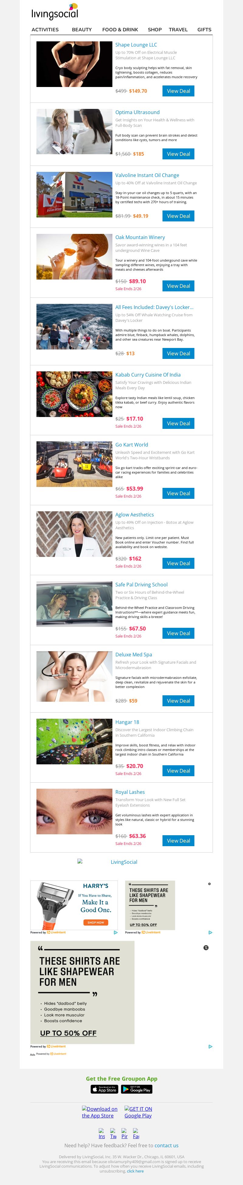This screenshot has width=243, height=1185.
Task: Click the App Store download badge
Action: pyautogui.click(x=105, y=1089)
